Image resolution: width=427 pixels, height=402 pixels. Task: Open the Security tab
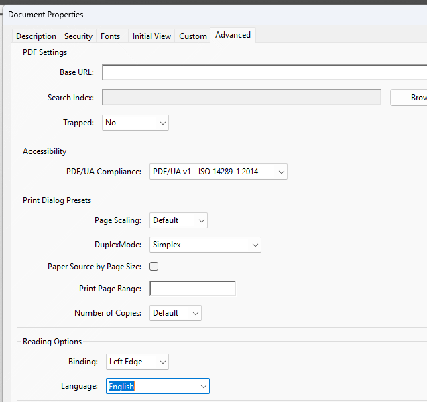(78, 36)
